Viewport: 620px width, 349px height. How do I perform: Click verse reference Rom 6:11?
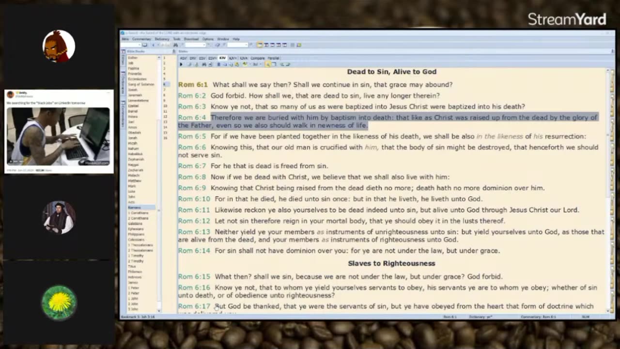[194, 210]
